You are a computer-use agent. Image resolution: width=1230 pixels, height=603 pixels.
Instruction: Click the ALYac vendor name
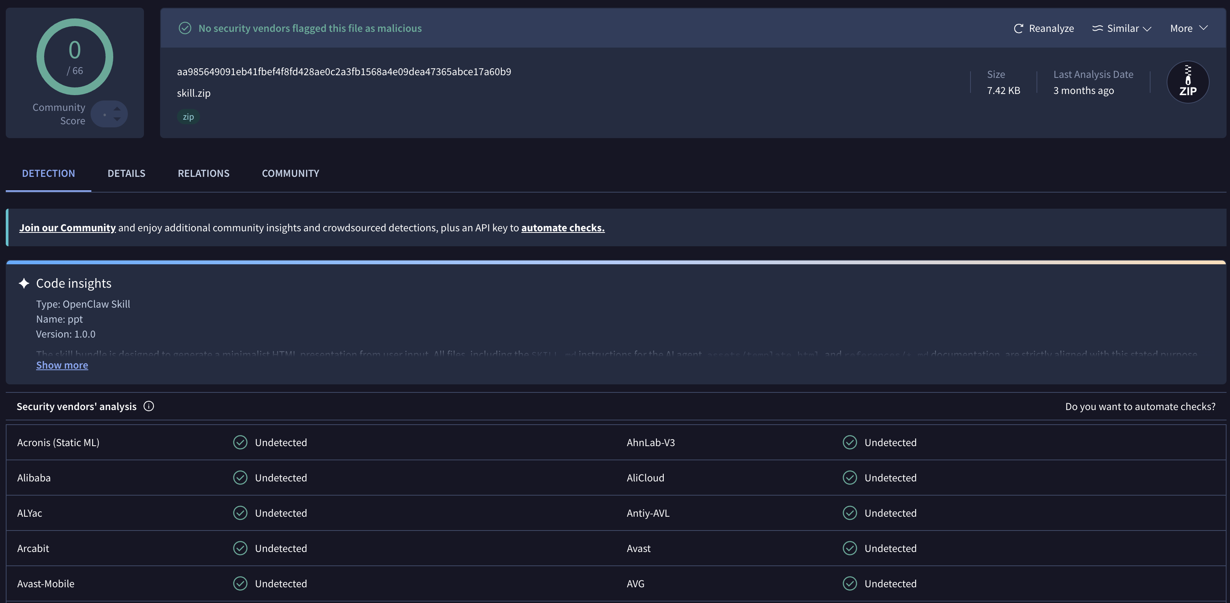tap(30, 513)
